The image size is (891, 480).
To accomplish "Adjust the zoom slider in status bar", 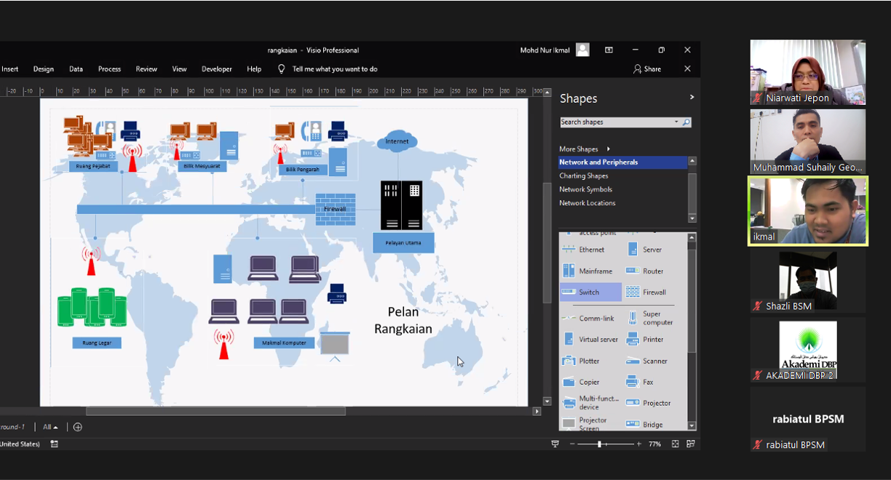I will [x=599, y=444].
